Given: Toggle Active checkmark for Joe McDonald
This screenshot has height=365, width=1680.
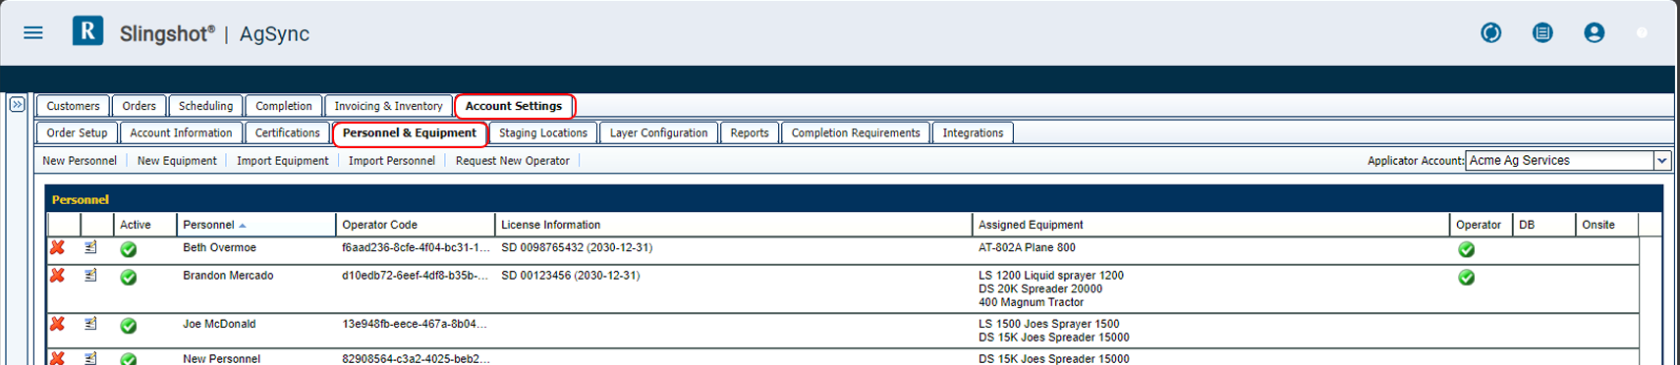Looking at the screenshot, I should (128, 326).
